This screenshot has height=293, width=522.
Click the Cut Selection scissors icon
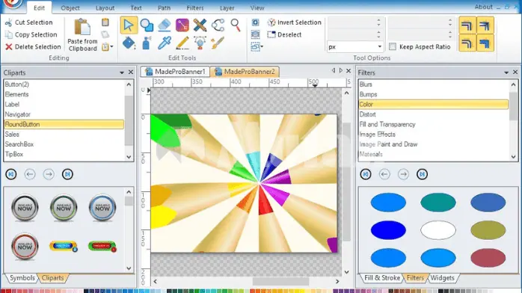[x=9, y=22]
